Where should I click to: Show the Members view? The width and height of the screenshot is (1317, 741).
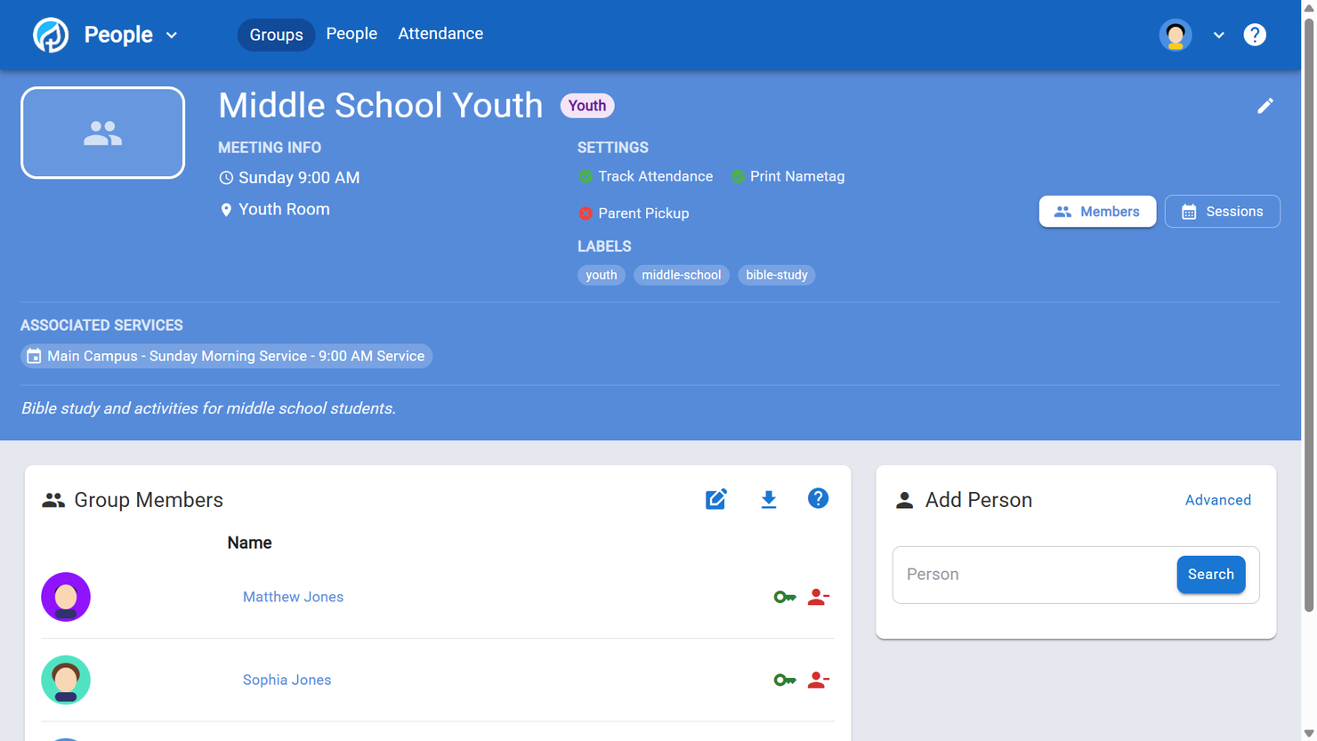pyautogui.click(x=1097, y=212)
